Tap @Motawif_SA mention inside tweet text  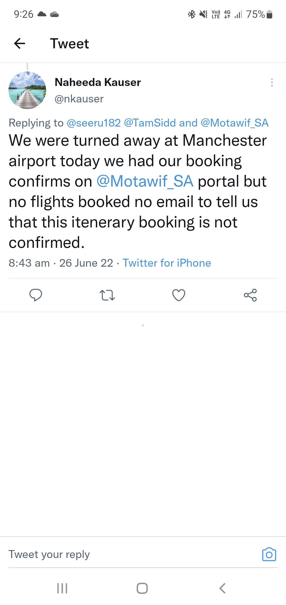pyautogui.click(x=145, y=181)
